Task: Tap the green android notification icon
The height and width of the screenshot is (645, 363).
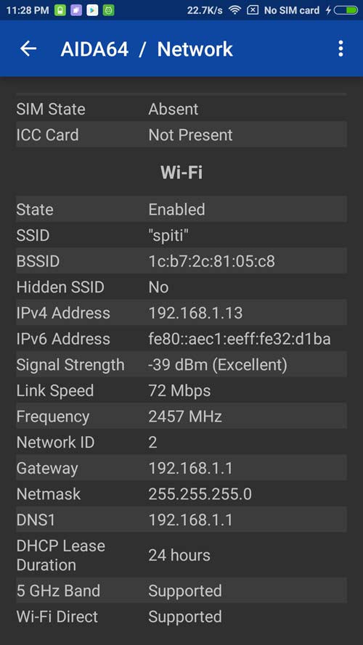Action: [x=109, y=10]
